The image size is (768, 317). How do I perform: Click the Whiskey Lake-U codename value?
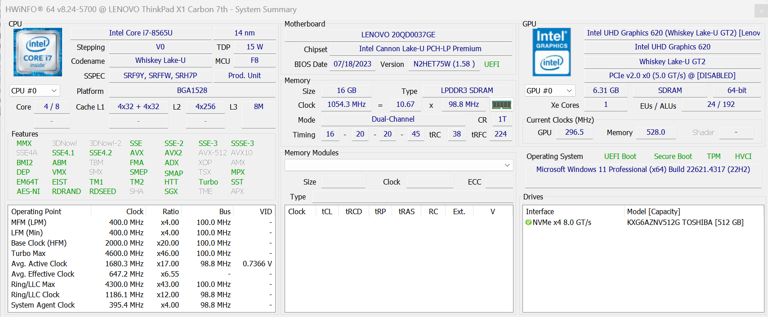tap(160, 60)
